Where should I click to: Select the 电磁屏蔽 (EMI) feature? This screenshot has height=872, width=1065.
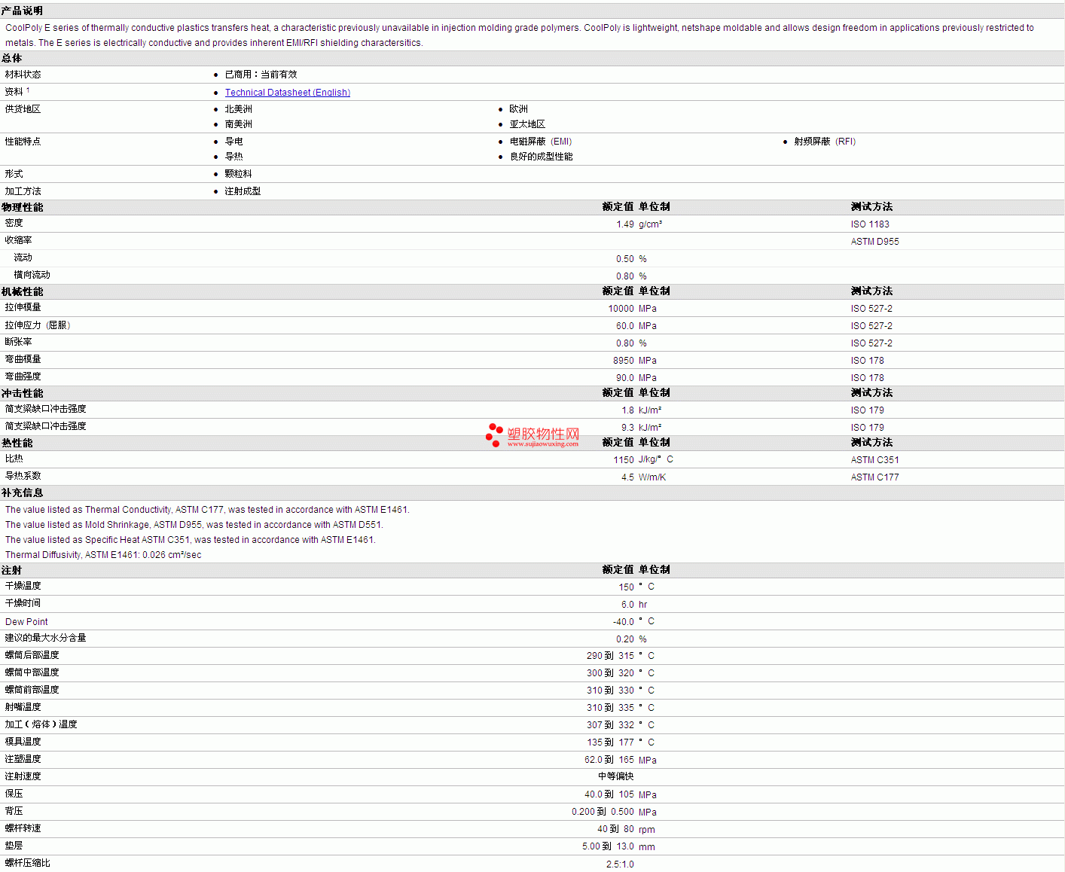click(541, 142)
